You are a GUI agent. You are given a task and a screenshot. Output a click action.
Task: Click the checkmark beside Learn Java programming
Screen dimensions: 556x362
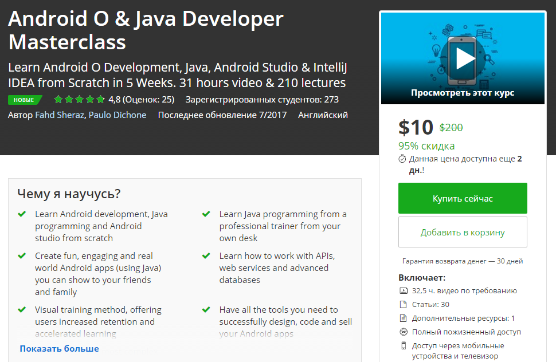206,214
